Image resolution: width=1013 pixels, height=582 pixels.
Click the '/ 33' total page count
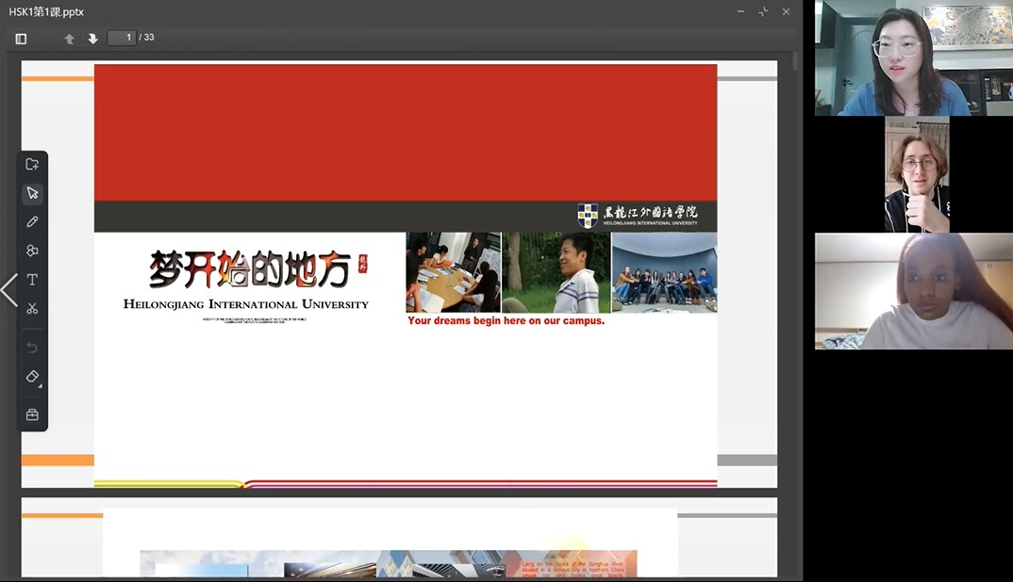point(146,38)
